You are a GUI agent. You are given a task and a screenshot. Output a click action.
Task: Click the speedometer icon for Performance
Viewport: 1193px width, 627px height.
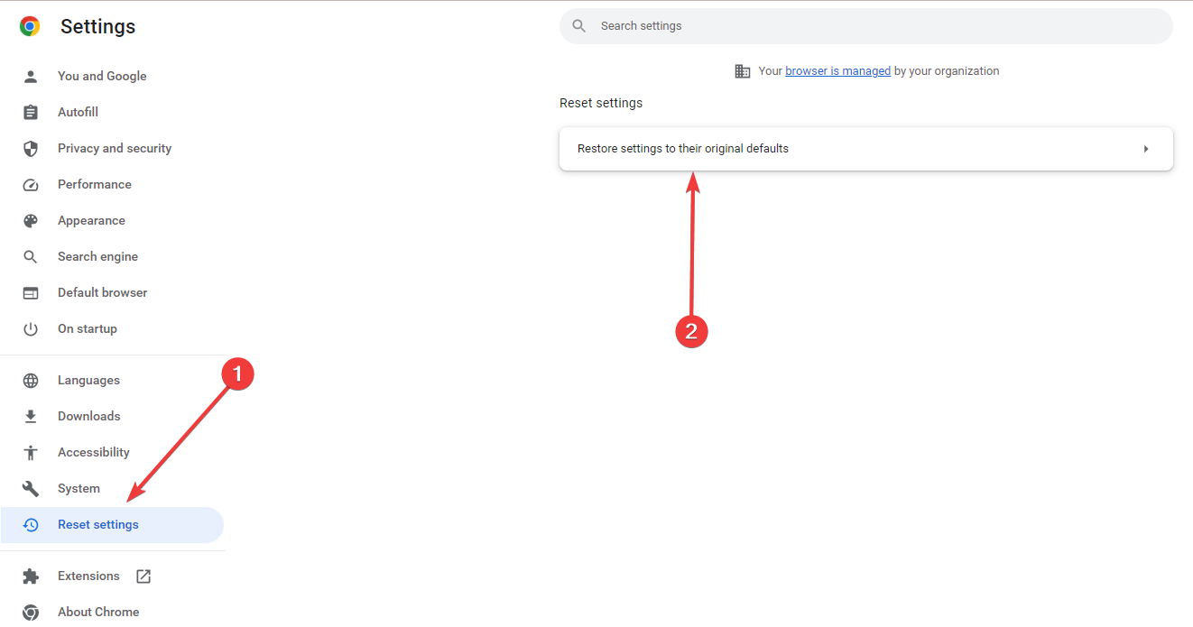31,184
